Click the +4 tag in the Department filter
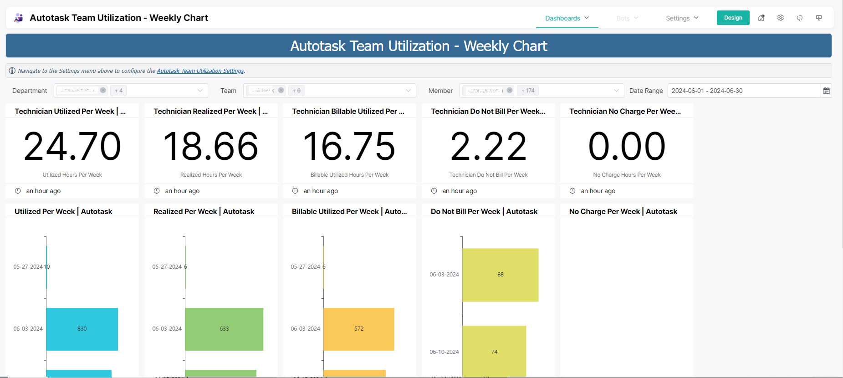Image resolution: width=843 pixels, height=378 pixels. pos(119,91)
